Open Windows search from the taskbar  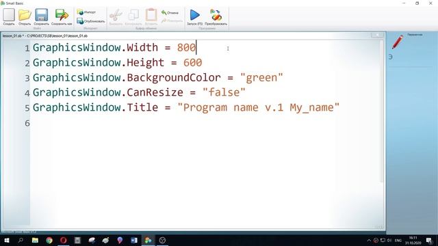point(21,240)
